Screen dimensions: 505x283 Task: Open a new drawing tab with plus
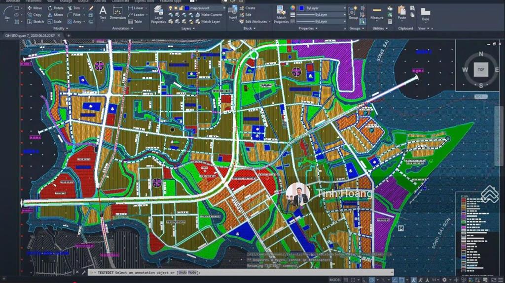68,35
